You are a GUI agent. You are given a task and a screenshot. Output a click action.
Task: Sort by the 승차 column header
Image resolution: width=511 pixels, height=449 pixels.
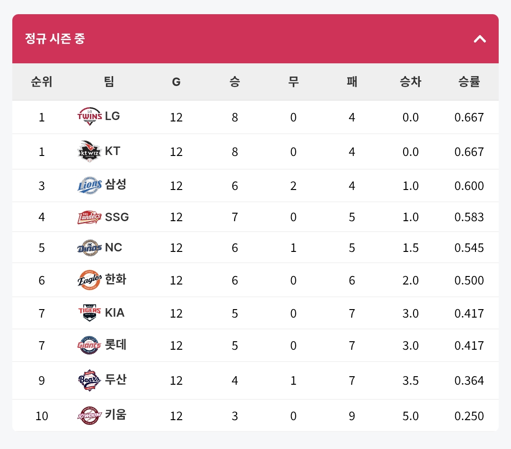(410, 82)
